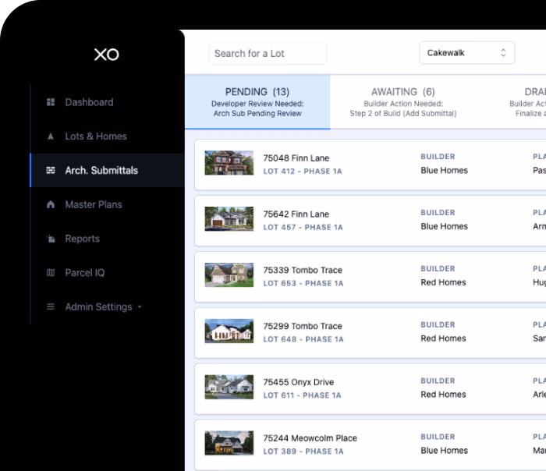Expand Admin Settings caret
This screenshot has width=546, height=471.
[140, 307]
